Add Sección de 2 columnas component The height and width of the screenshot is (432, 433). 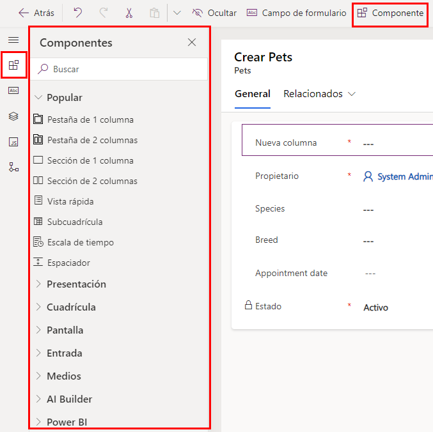[85, 181]
